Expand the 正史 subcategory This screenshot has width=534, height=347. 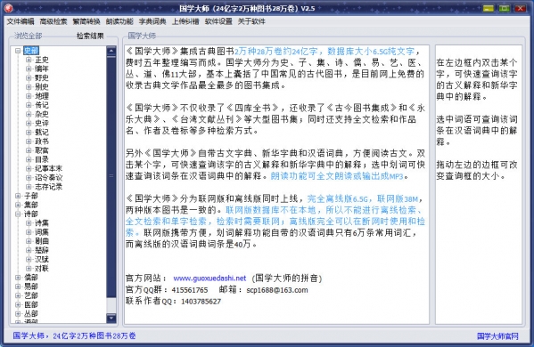coord(29,60)
